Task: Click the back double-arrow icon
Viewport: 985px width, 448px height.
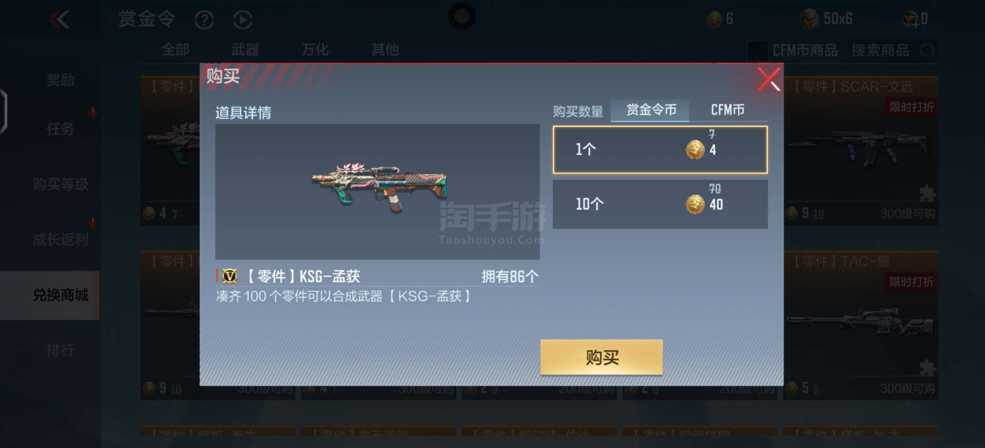Action: point(60,19)
